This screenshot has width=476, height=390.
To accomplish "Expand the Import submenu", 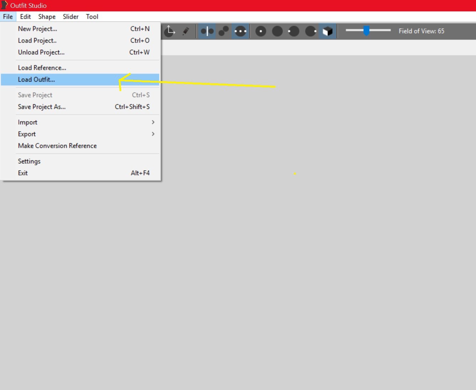I will tap(80, 122).
